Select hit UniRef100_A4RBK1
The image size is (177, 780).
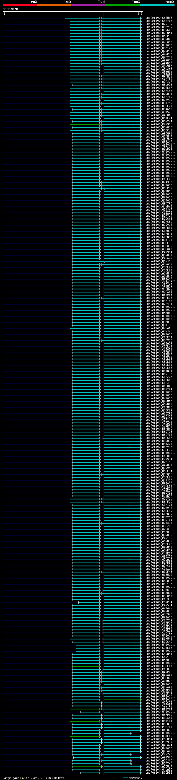pos(158,465)
